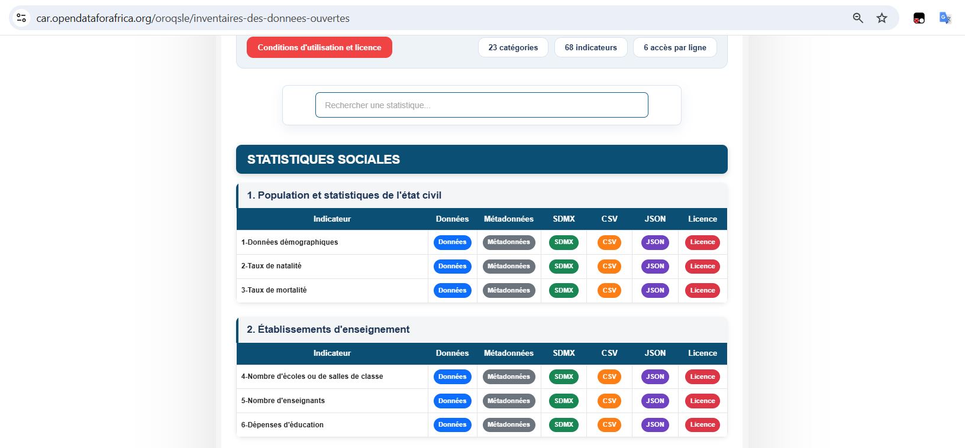The width and height of the screenshot is (965, 448).
Task: View Licence for Taux de natalité
Action: point(702,267)
